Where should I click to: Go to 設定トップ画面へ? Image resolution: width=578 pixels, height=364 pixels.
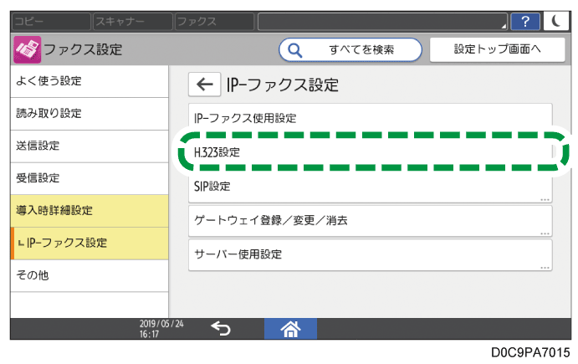pos(497,49)
